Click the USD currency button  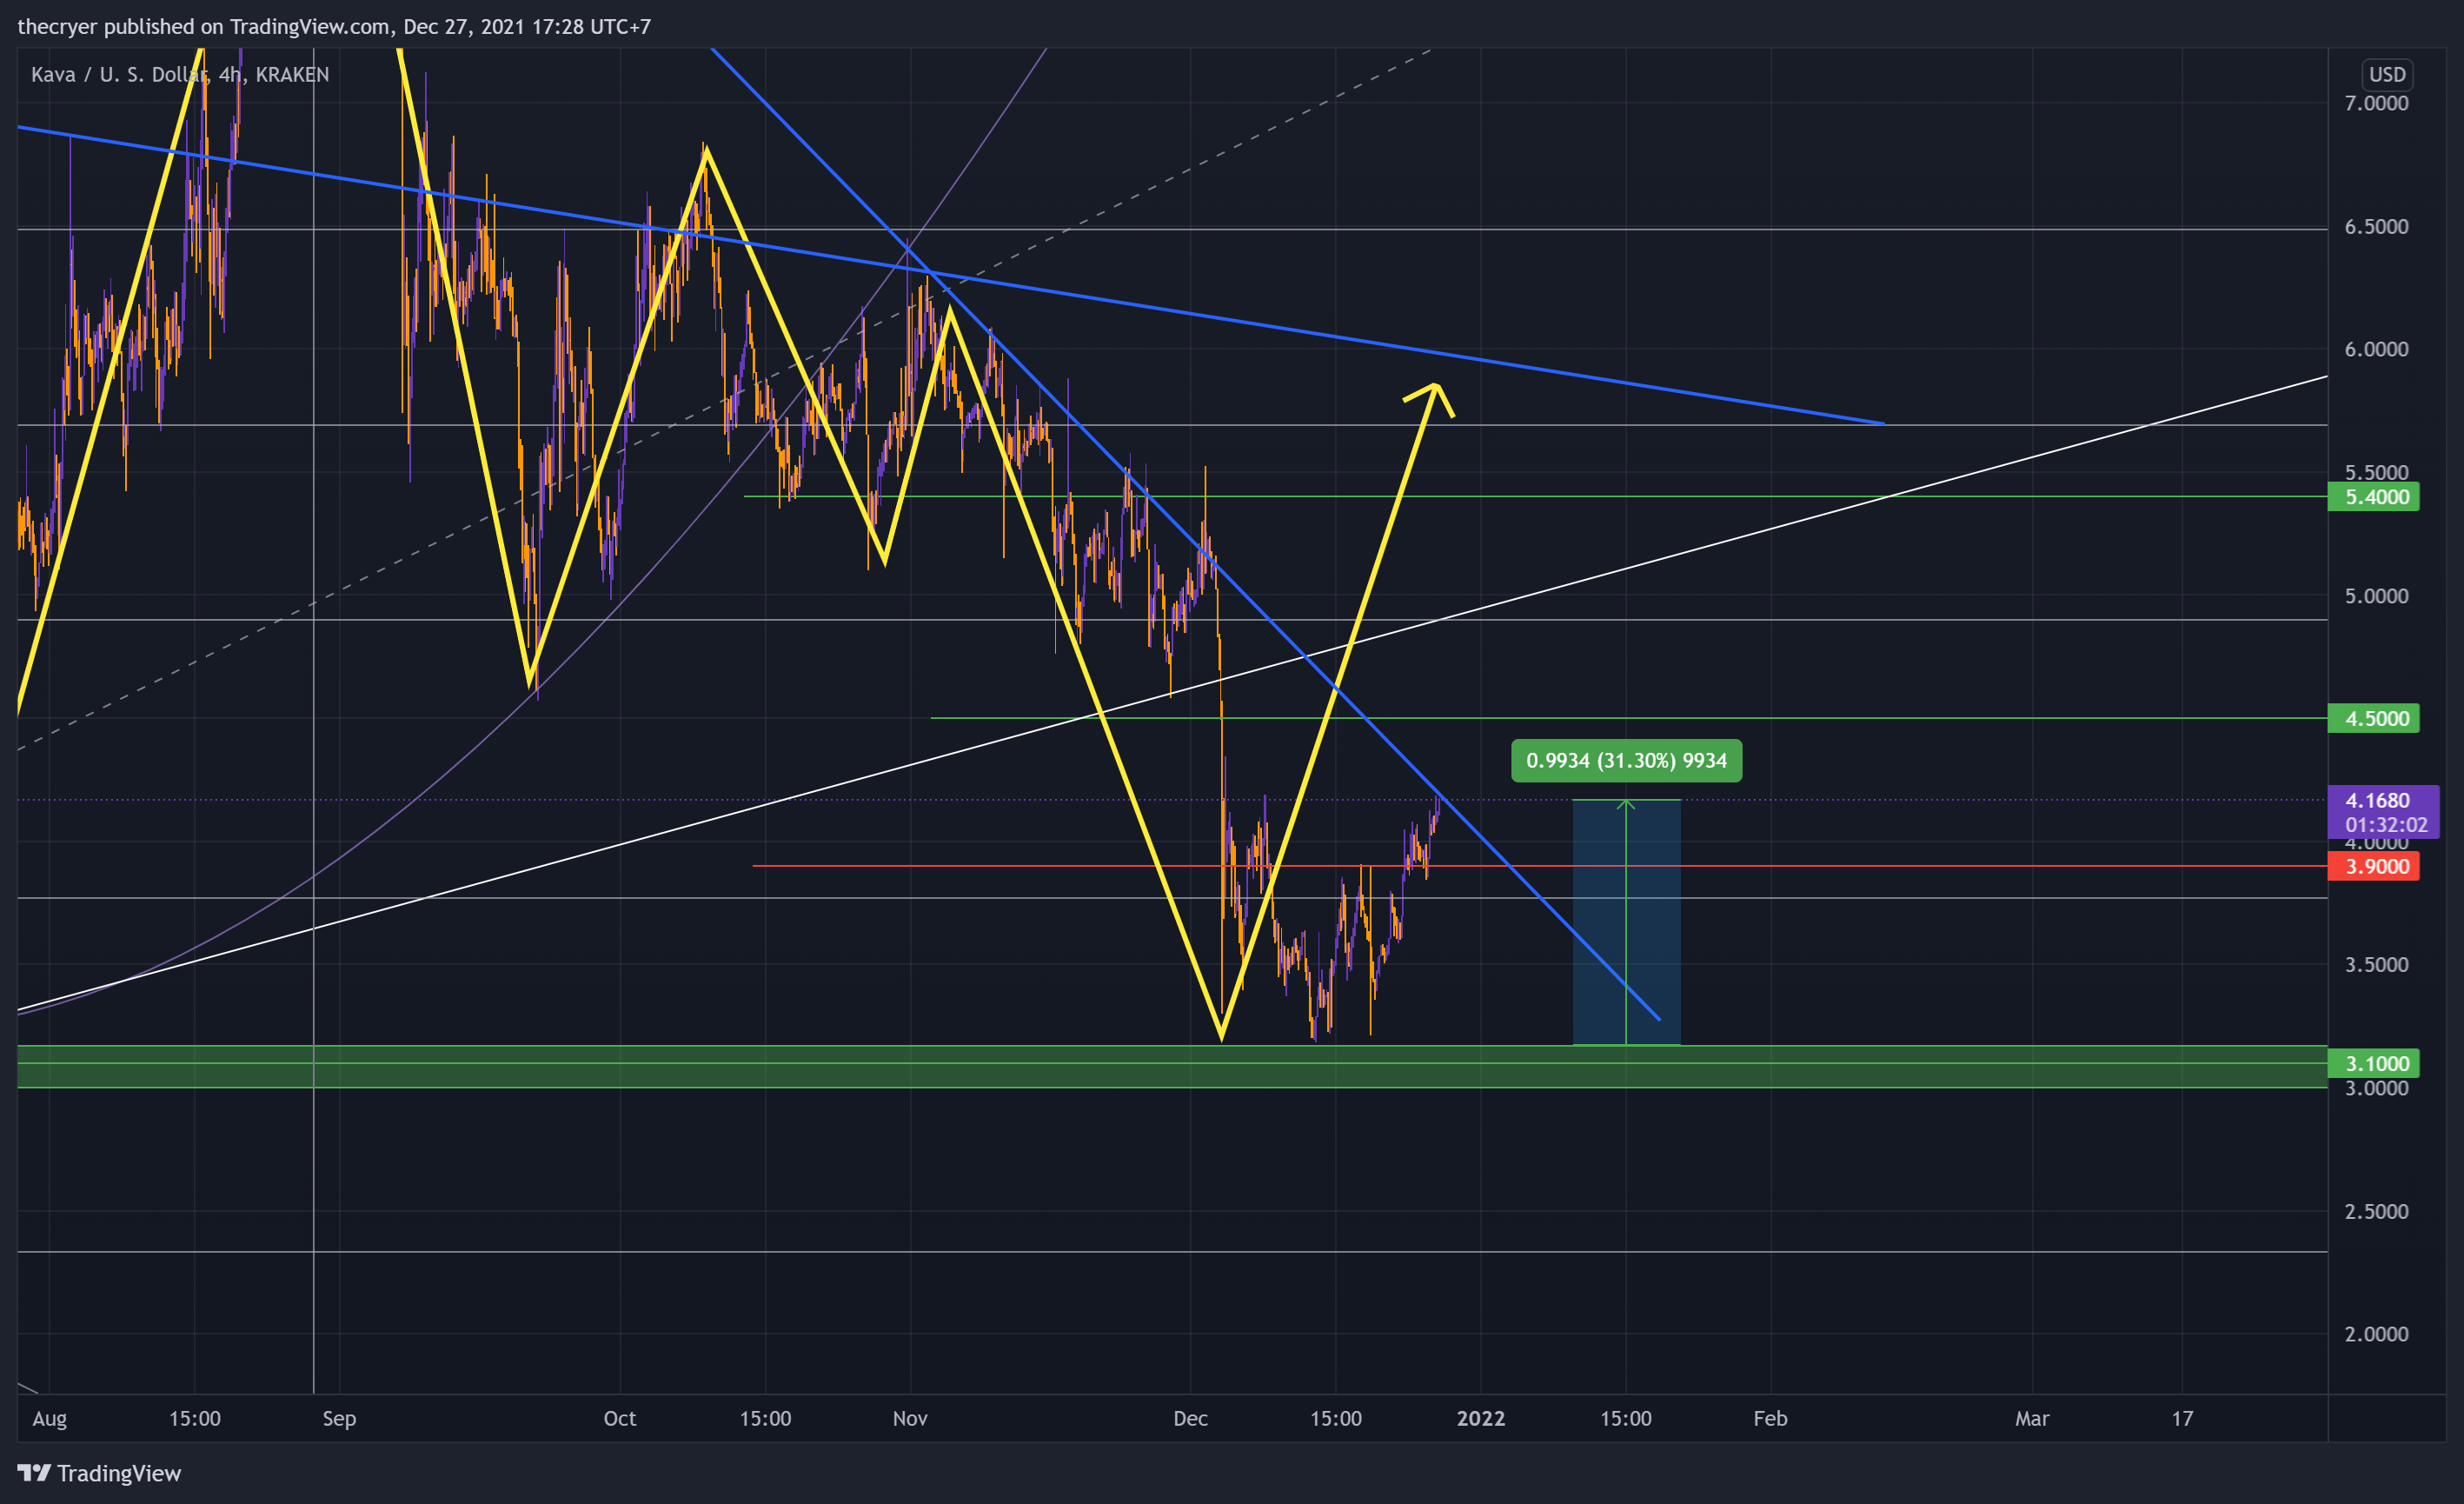[x=2387, y=75]
